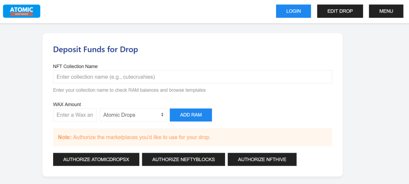Open the EDIT DROP page
This screenshot has width=409, height=184.
[x=340, y=11]
